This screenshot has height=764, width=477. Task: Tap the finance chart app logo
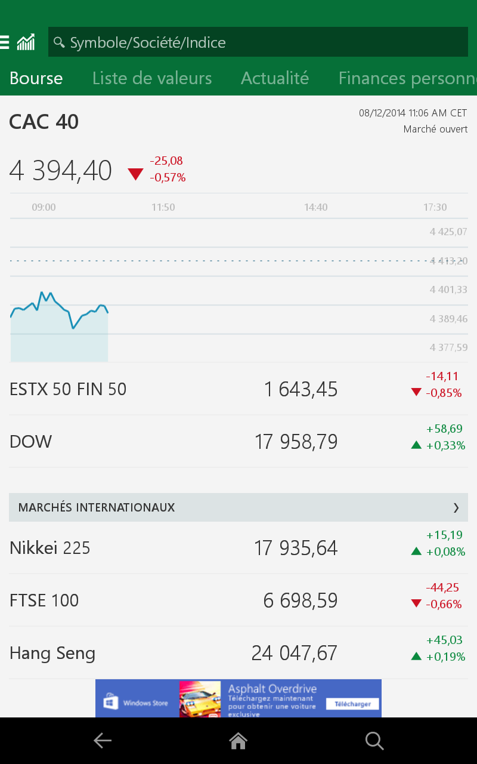26,42
